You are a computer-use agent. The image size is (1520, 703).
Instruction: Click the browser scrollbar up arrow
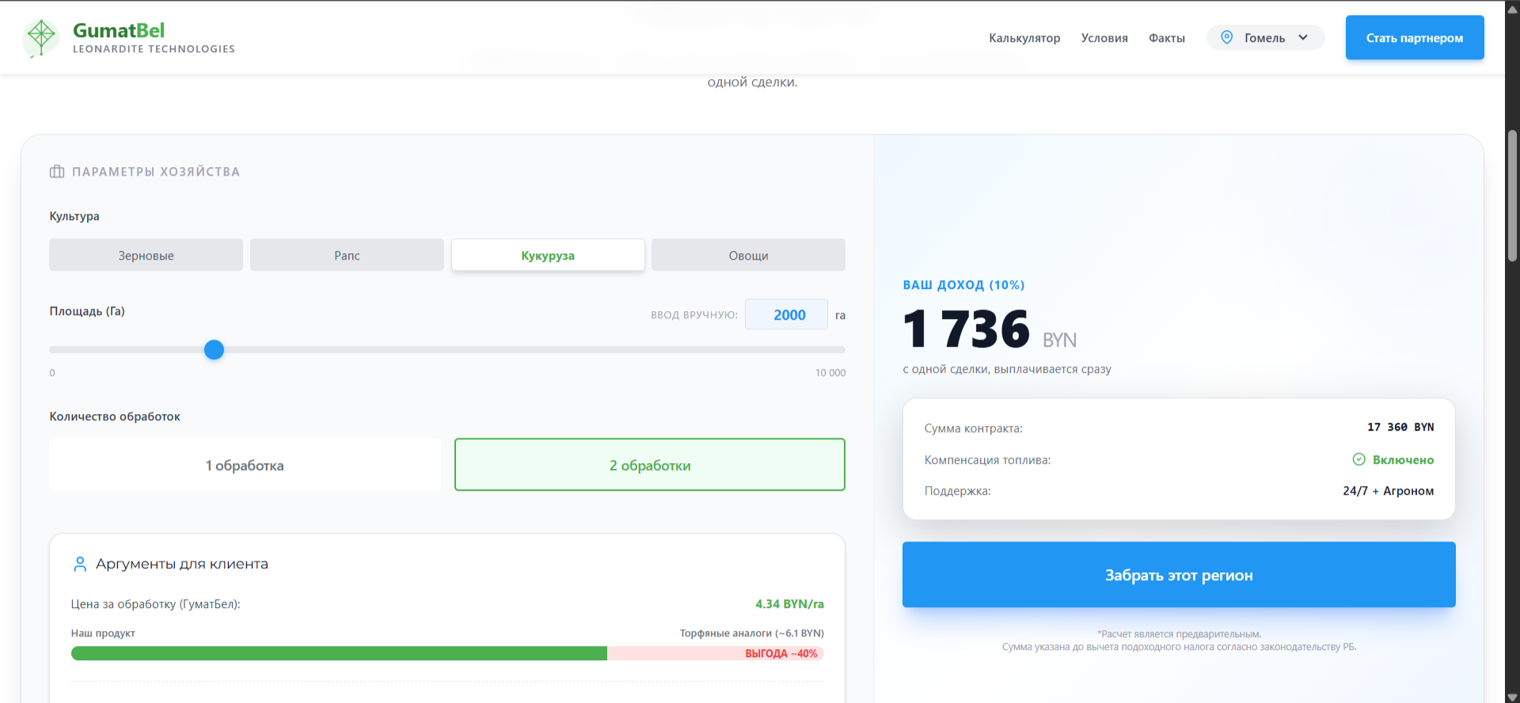(x=1512, y=9)
